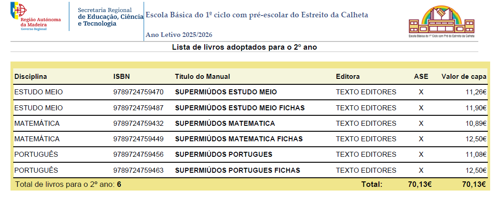Select ISBN 9789724759470
Viewport: 497px width, 201px height.
(x=138, y=92)
